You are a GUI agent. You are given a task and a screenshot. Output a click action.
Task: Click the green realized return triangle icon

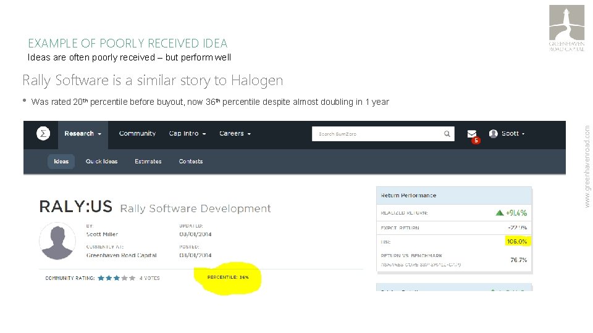pos(500,213)
